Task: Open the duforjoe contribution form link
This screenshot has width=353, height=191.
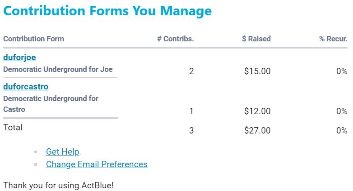Action: coord(19,58)
